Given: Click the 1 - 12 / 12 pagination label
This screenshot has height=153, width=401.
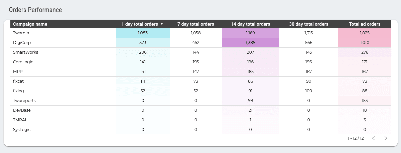Looking at the screenshot, I should (x=356, y=138).
